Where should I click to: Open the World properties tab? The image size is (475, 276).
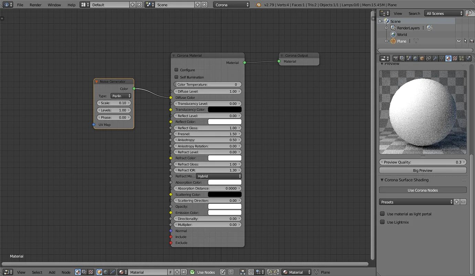(x=415, y=59)
